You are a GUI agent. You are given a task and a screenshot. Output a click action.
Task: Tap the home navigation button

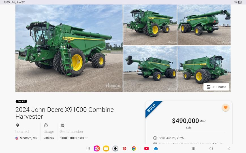pos(211,148)
